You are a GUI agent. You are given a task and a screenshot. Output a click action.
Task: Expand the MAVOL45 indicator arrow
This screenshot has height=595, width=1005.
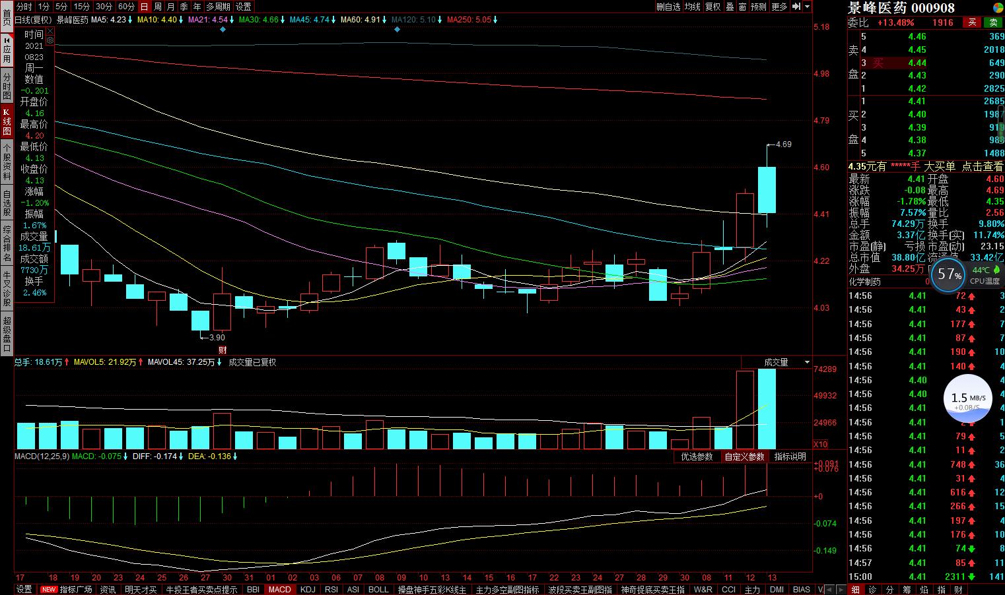point(220,362)
